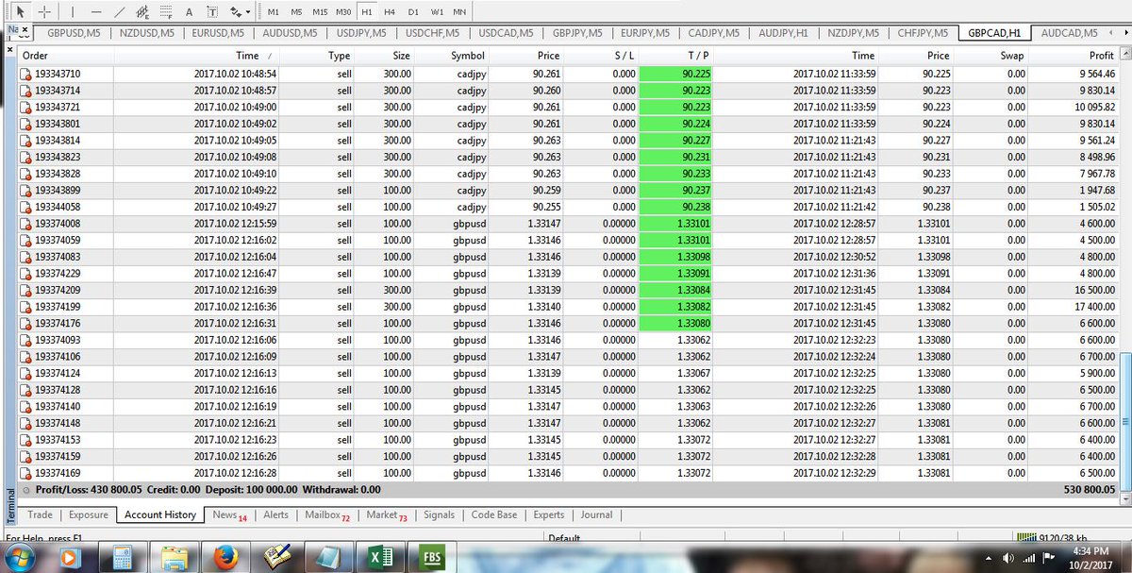Open the GBPUSD,M5 chart tab
The width and height of the screenshot is (1132, 573).
point(74,33)
